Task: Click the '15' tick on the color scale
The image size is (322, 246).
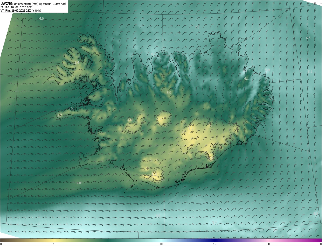Action: [215, 244]
